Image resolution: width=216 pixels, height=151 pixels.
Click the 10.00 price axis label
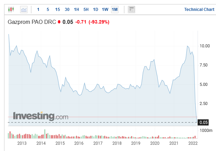tap(205, 46)
